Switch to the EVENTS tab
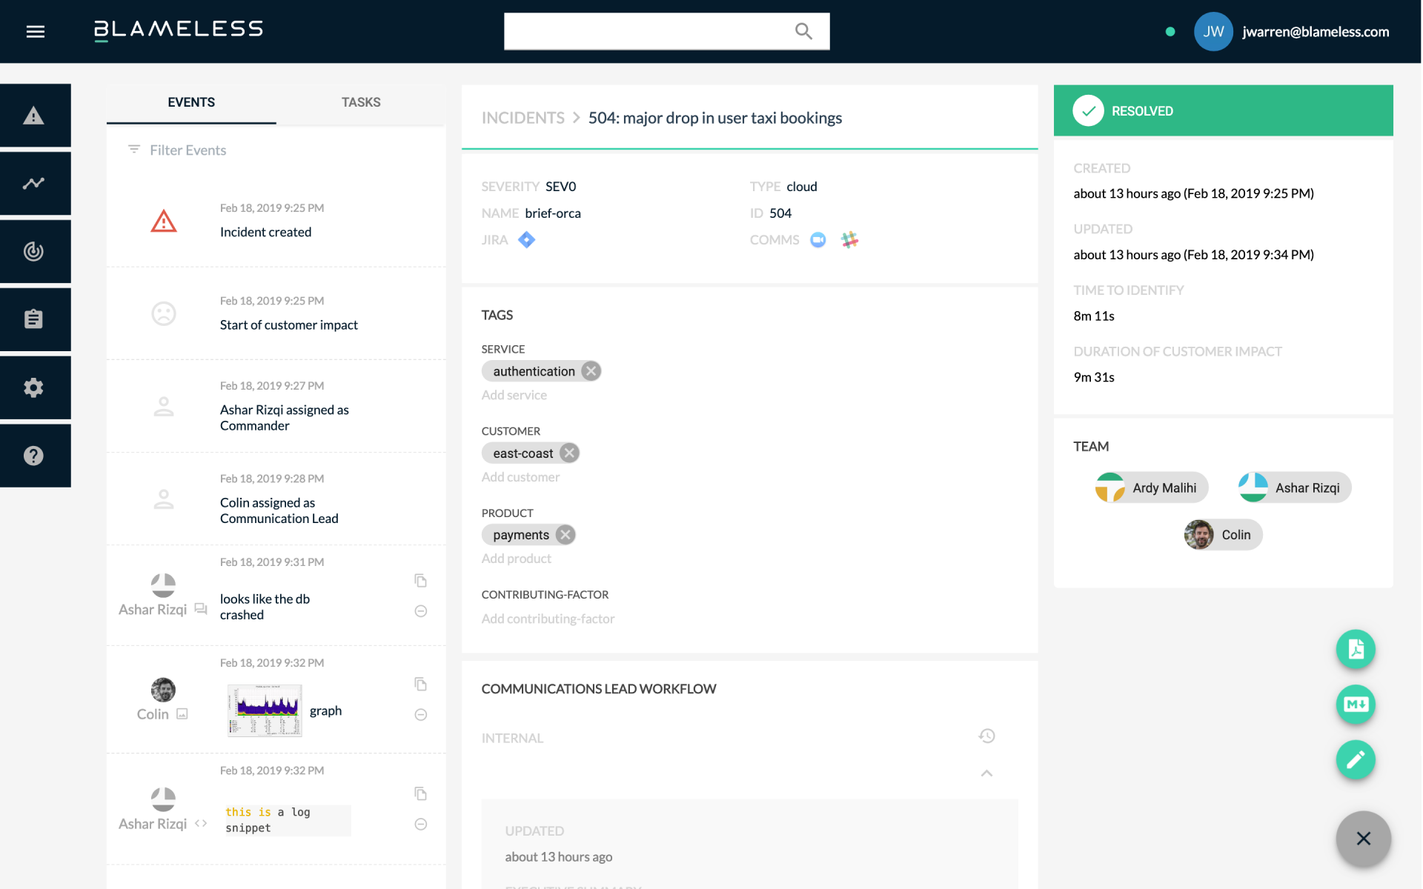This screenshot has height=889, width=1423. point(191,102)
